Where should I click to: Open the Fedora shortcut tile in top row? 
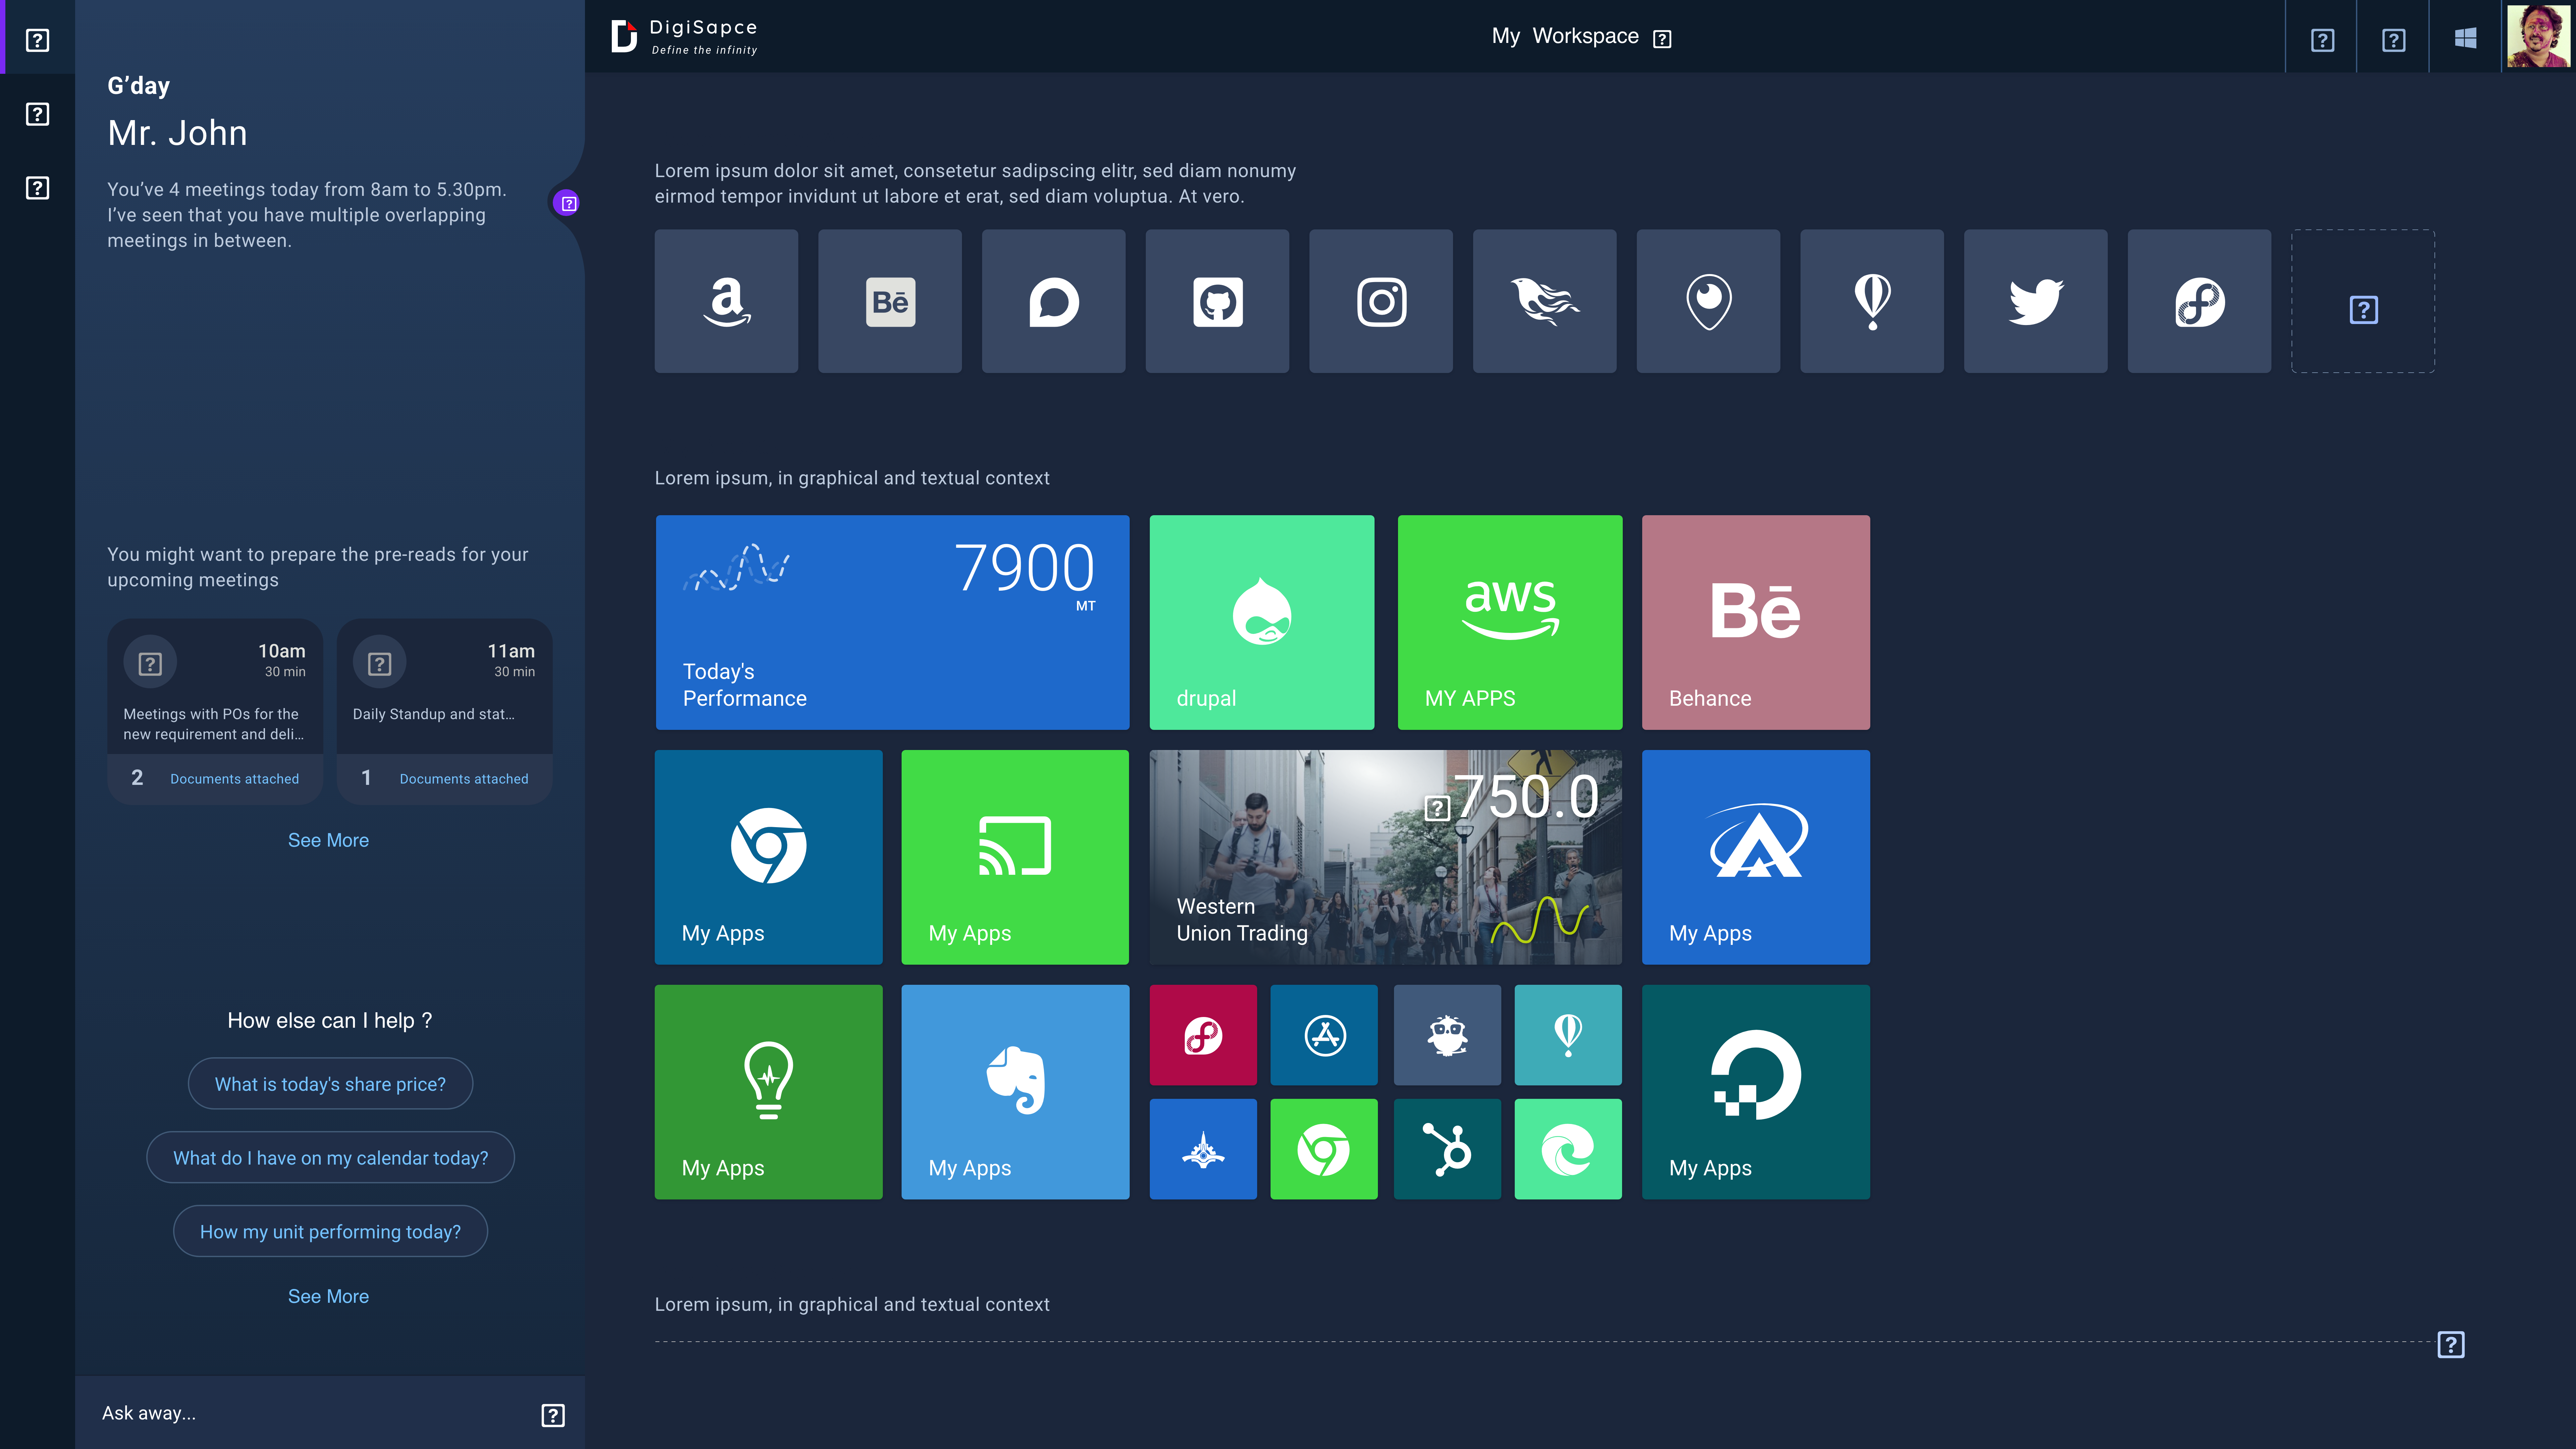2199,301
